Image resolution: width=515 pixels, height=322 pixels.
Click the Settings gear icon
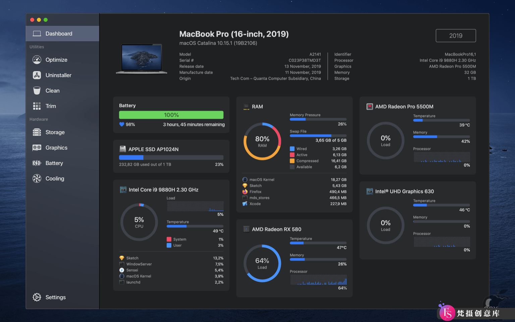37,297
